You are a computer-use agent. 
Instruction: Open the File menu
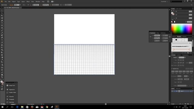[x=6, y=2]
